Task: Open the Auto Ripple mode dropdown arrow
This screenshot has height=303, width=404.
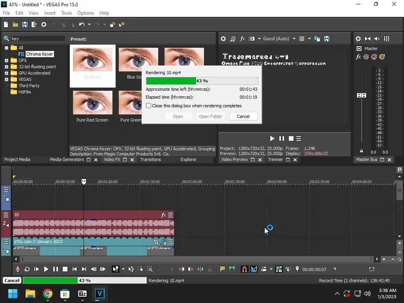Action: pos(271,269)
